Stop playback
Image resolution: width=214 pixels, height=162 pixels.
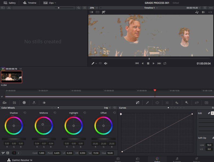point(148,63)
